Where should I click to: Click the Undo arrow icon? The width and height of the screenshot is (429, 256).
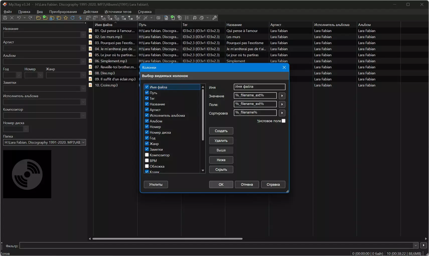pyautogui.click(x=19, y=18)
